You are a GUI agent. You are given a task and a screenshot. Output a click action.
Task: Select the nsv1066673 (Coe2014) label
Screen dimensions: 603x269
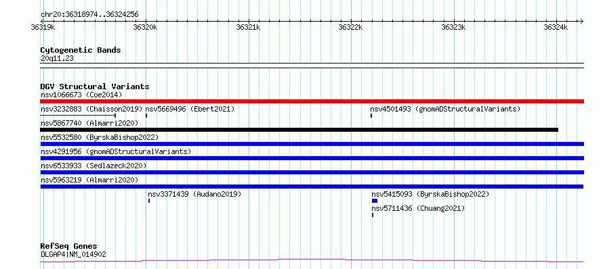pos(81,95)
